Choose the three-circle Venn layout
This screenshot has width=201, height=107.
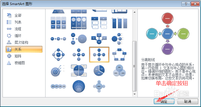click(x=119, y=71)
